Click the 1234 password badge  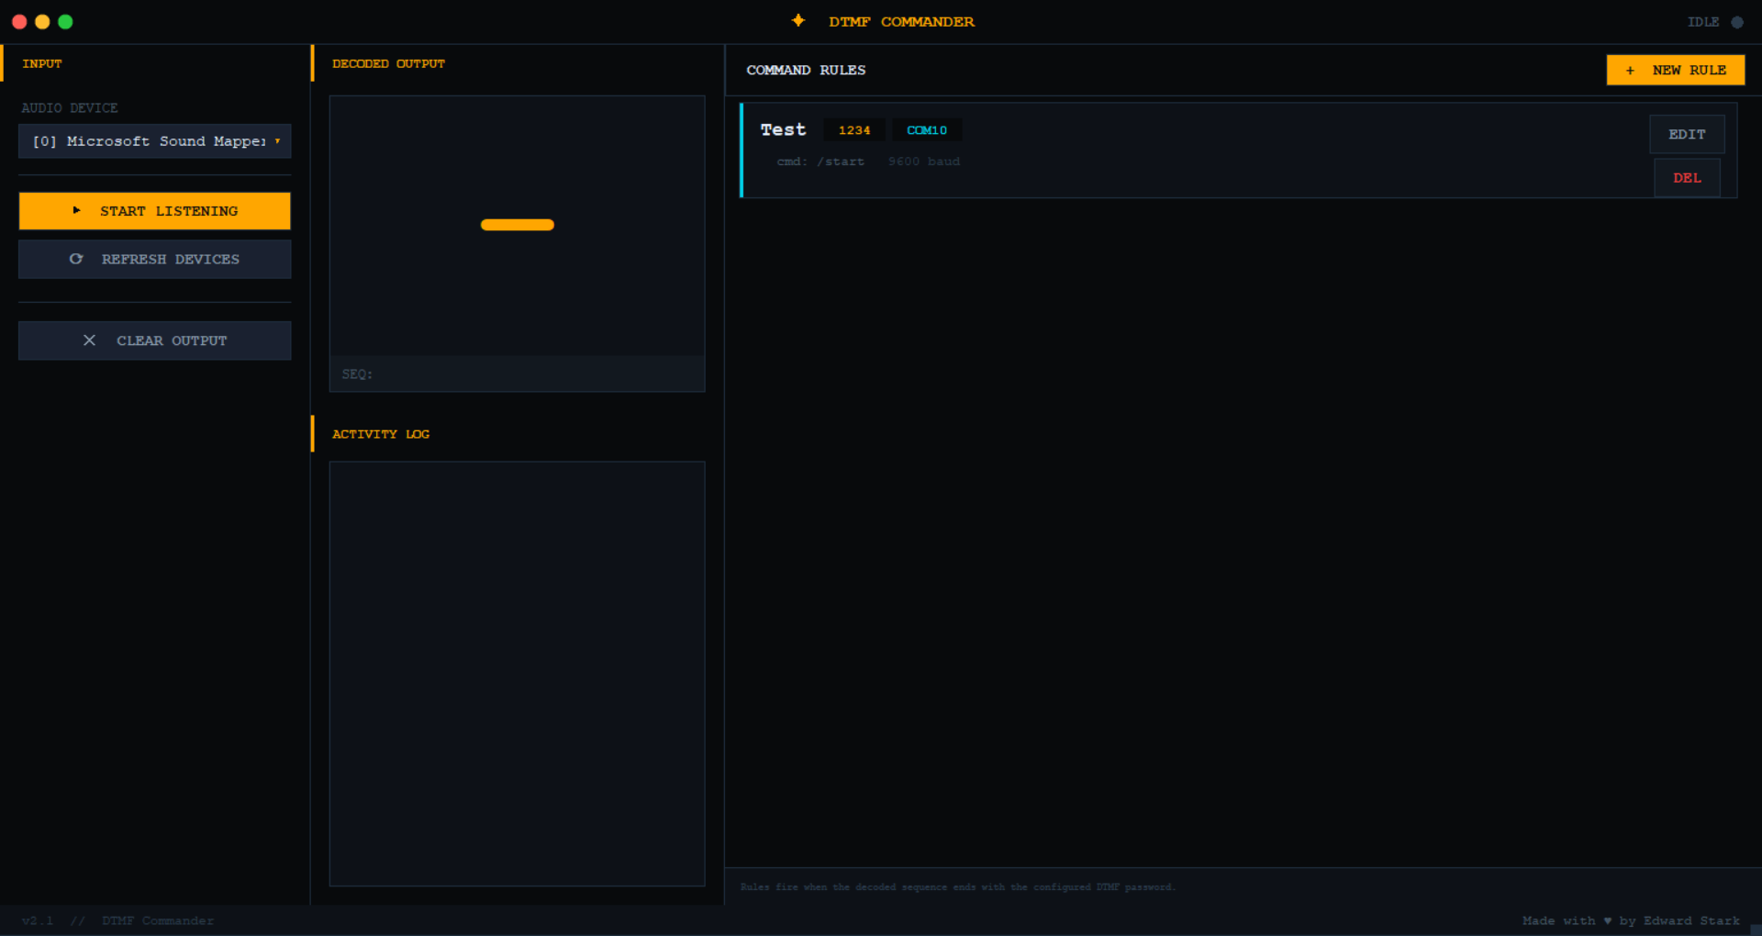(854, 130)
